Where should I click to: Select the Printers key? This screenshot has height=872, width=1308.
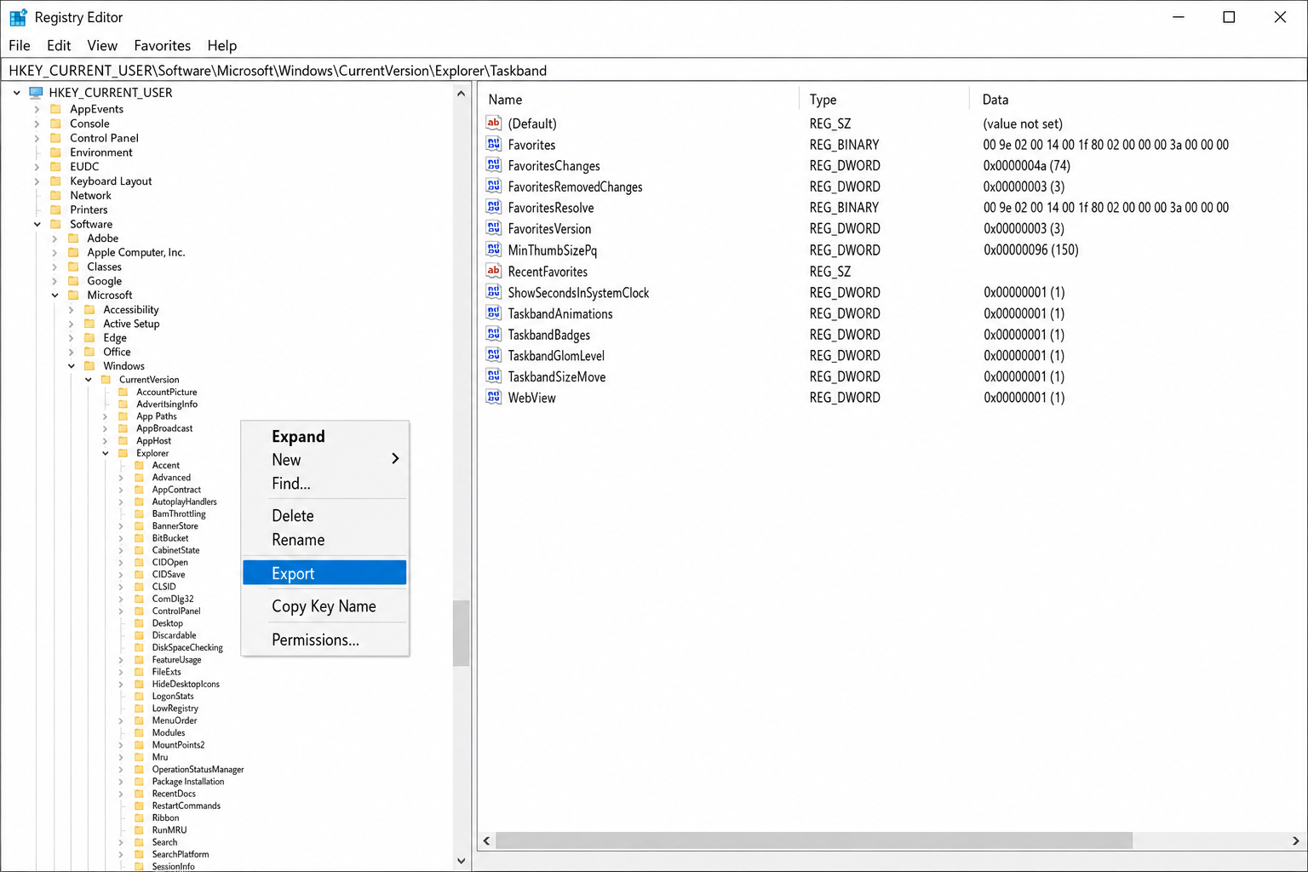pos(89,209)
